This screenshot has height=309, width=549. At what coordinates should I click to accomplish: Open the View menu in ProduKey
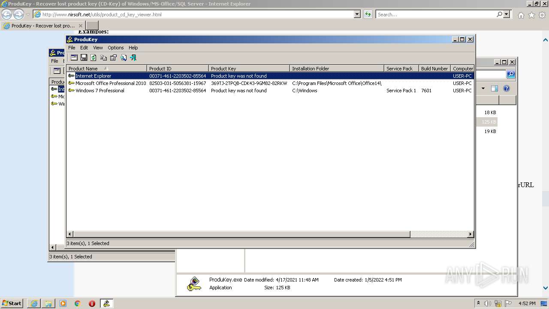(x=98, y=48)
